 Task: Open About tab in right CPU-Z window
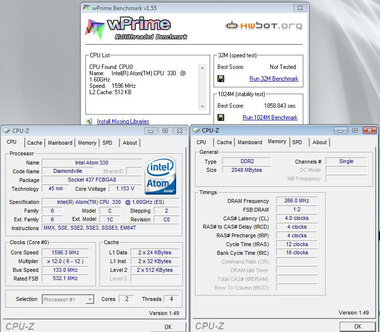click(319, 142)
